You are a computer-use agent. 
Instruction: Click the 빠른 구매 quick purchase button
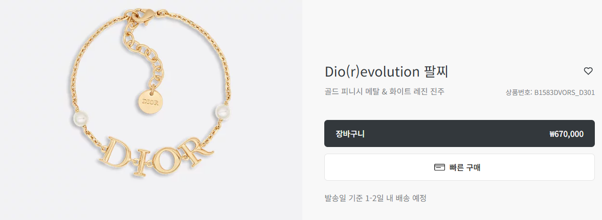460,167
